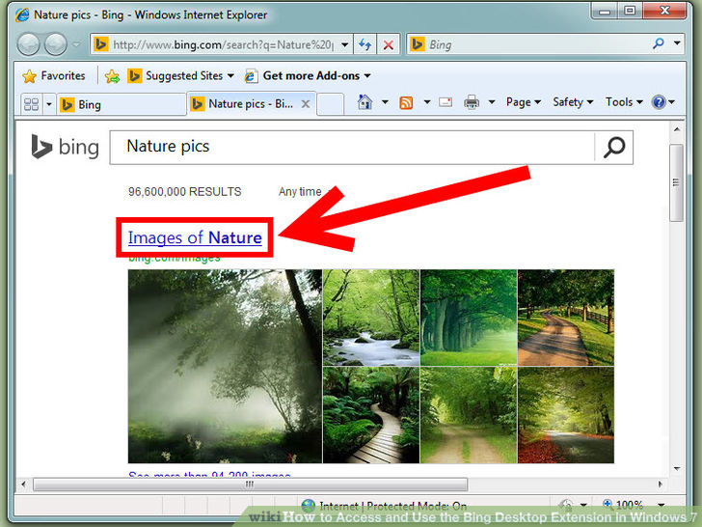The image size is (702, 527).
Task: Expand the Print dropdown arrow
Action: click(x=492, y=102)
